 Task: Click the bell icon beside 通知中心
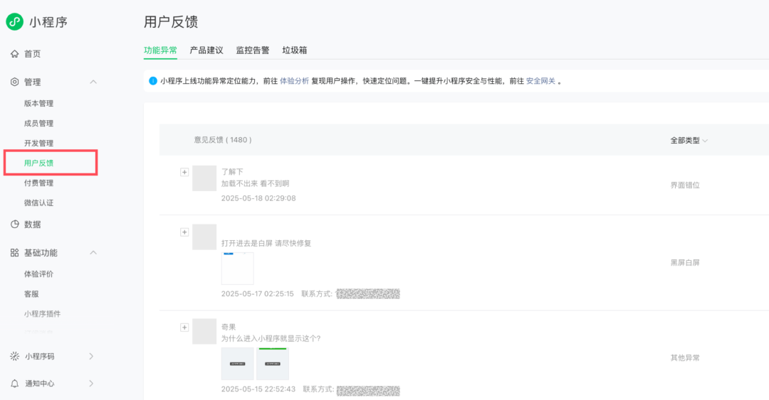pos(15,384)
